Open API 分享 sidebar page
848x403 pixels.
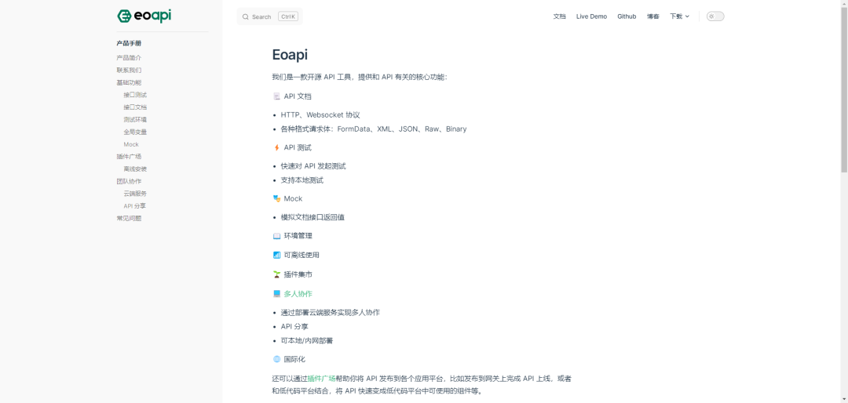pyautogui.click(x=135, y=206)
